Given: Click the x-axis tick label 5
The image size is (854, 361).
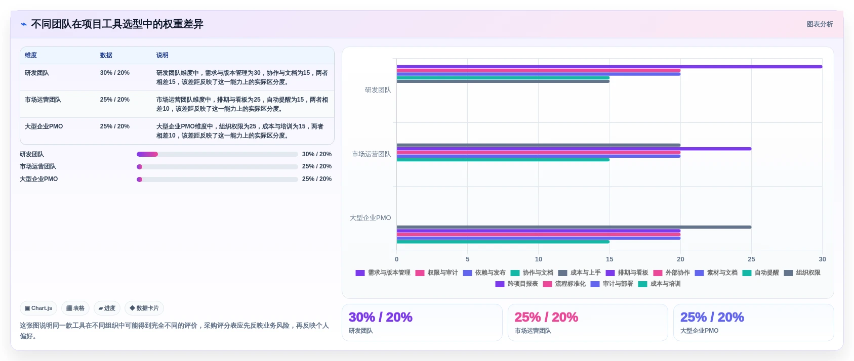Looking at the screenshot, I should pos(468,259).
